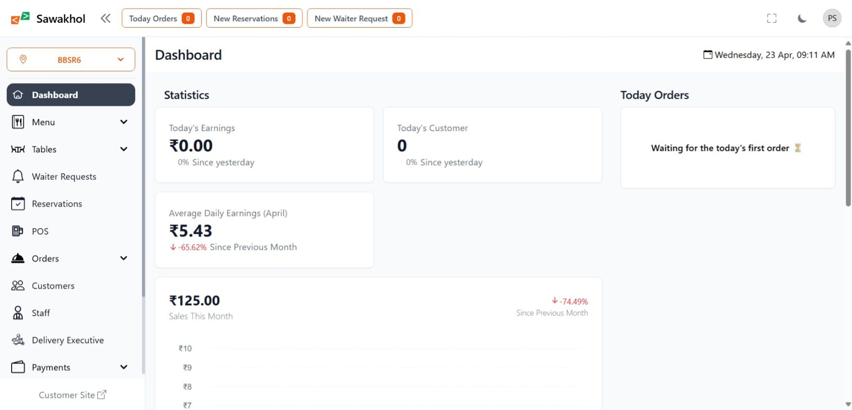Open the BBSR6 branch dropdown
The width and height of the screenshot is (852, 410).
pyautogui.click(x=71, y=60)
